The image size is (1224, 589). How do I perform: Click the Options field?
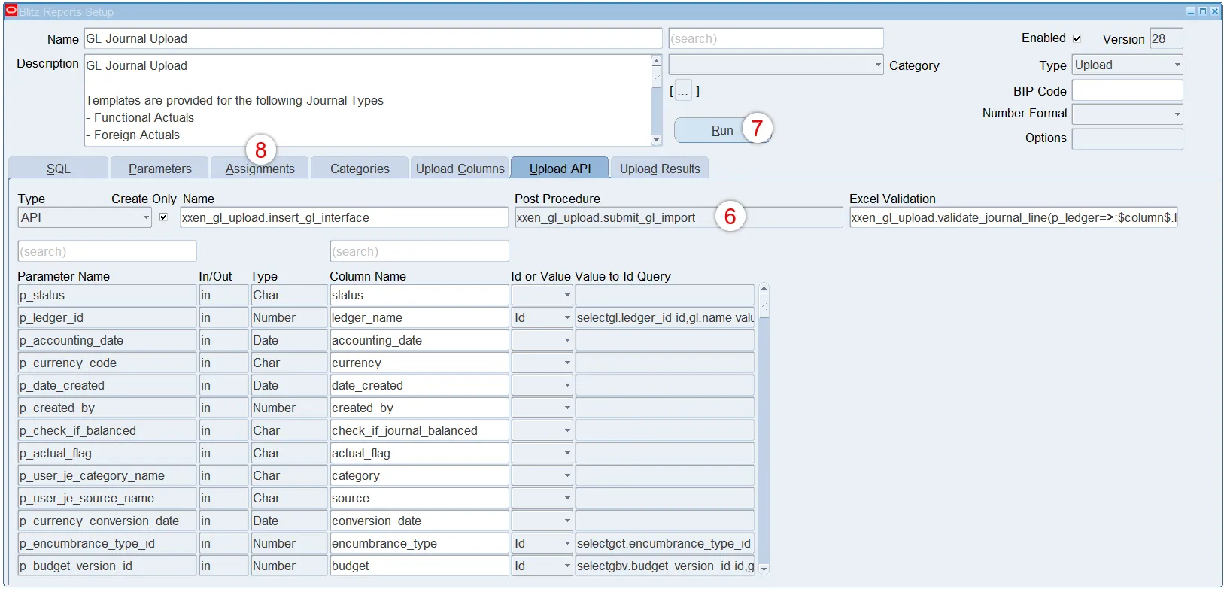click(1127, 138)
